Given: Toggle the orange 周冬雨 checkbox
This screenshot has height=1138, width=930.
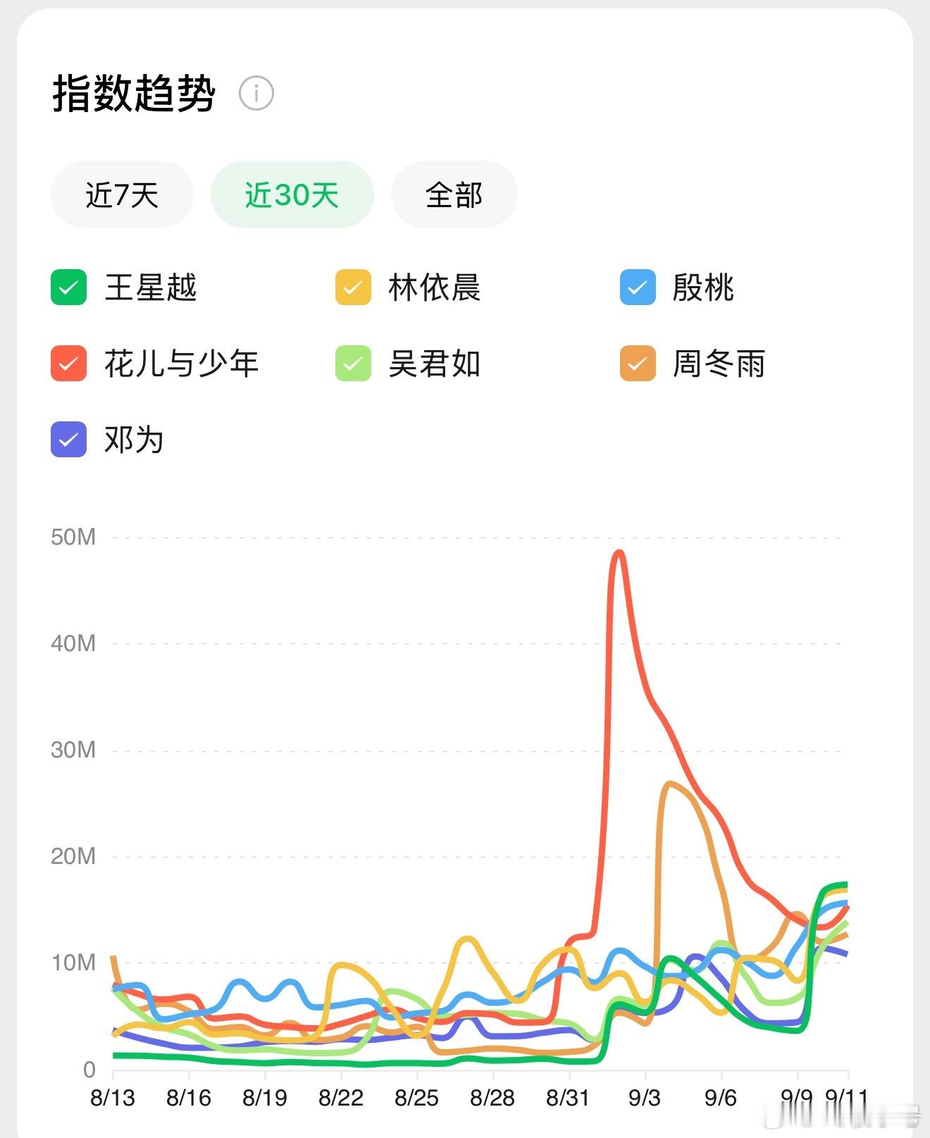Looking at the screenshot, I should click(x=638, y=364).
